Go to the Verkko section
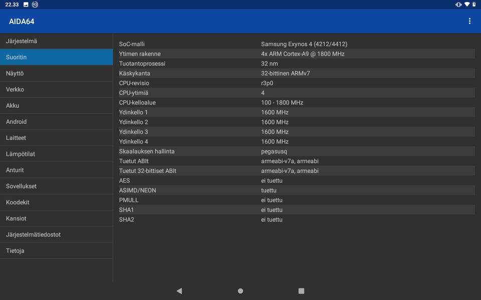This screenshot has height=300, width=481. click(x=57, y=89)
